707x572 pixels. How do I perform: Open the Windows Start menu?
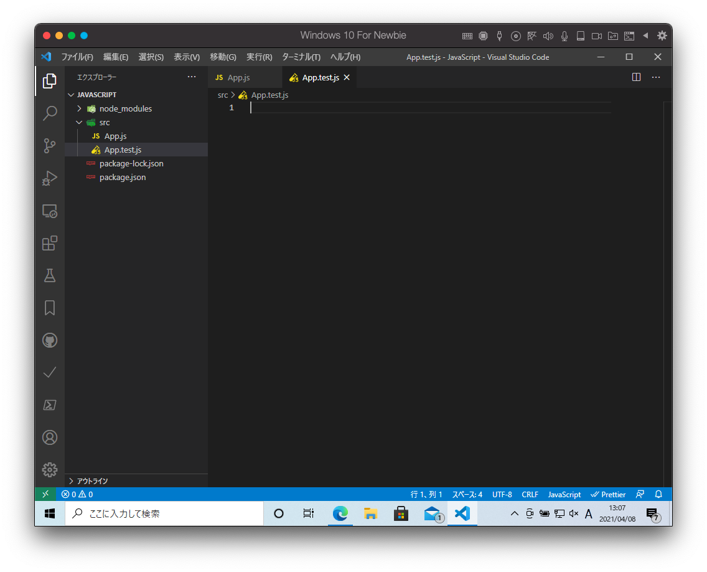50,513
